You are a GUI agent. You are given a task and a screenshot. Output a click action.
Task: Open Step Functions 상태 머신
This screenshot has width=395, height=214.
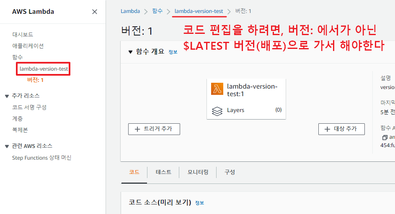point(42,158)
